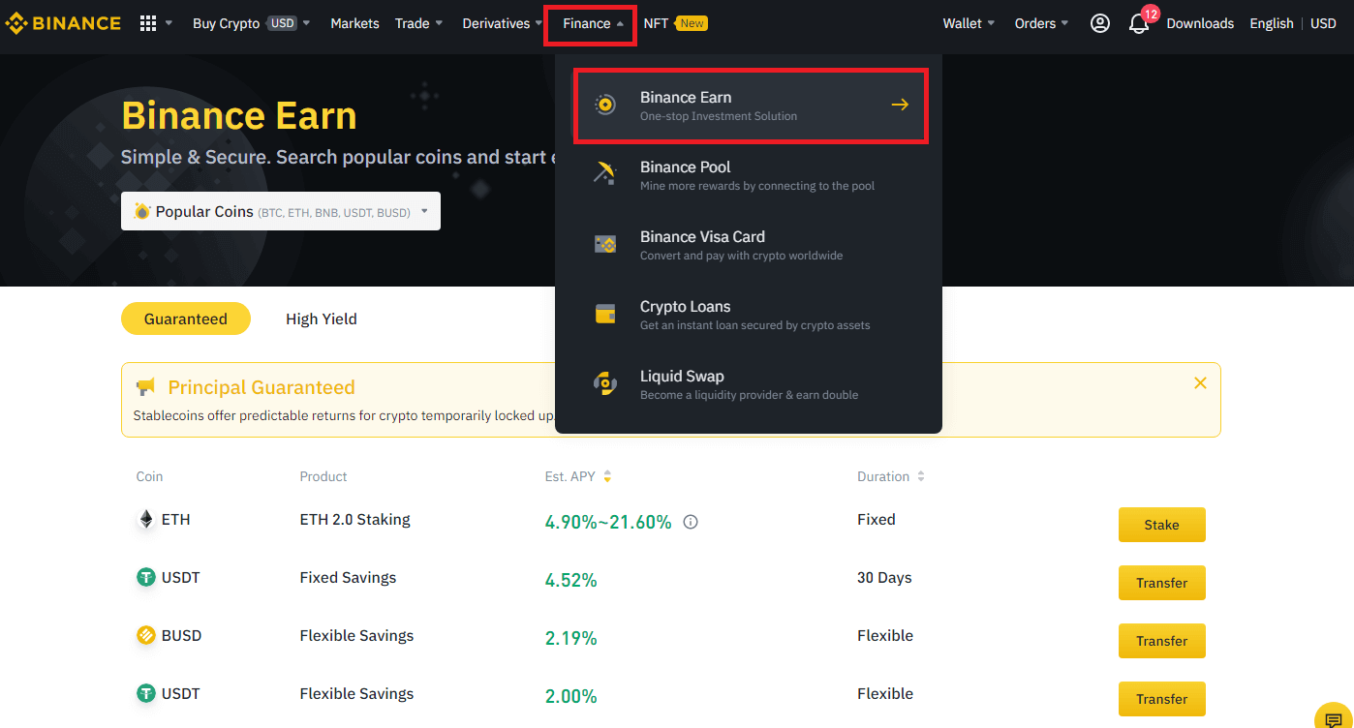Screen dimensions: 1354x728
Task: Switch to the Guaranteed tab
Action: point(186,318)
